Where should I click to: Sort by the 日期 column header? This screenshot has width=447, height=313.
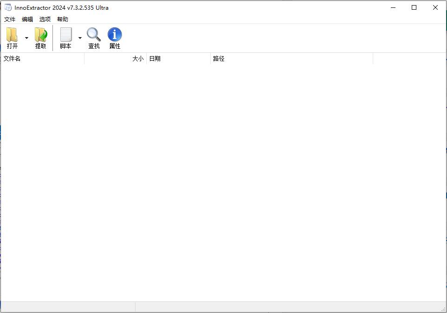click(x=178, y=59)
